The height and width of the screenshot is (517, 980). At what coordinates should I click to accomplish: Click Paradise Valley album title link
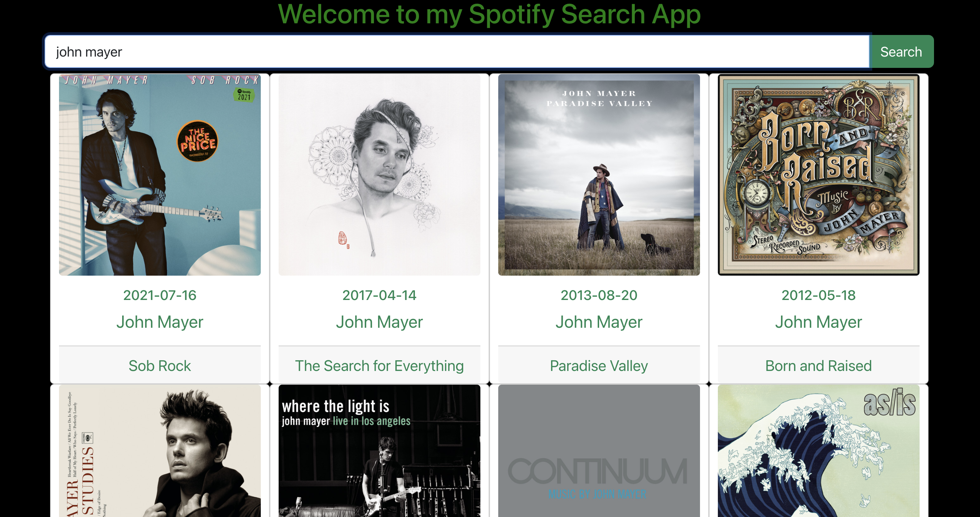598,365
